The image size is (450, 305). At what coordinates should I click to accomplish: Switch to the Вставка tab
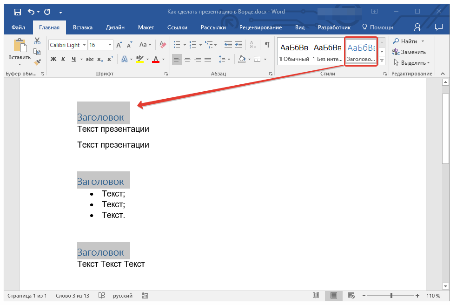point(83,27)
